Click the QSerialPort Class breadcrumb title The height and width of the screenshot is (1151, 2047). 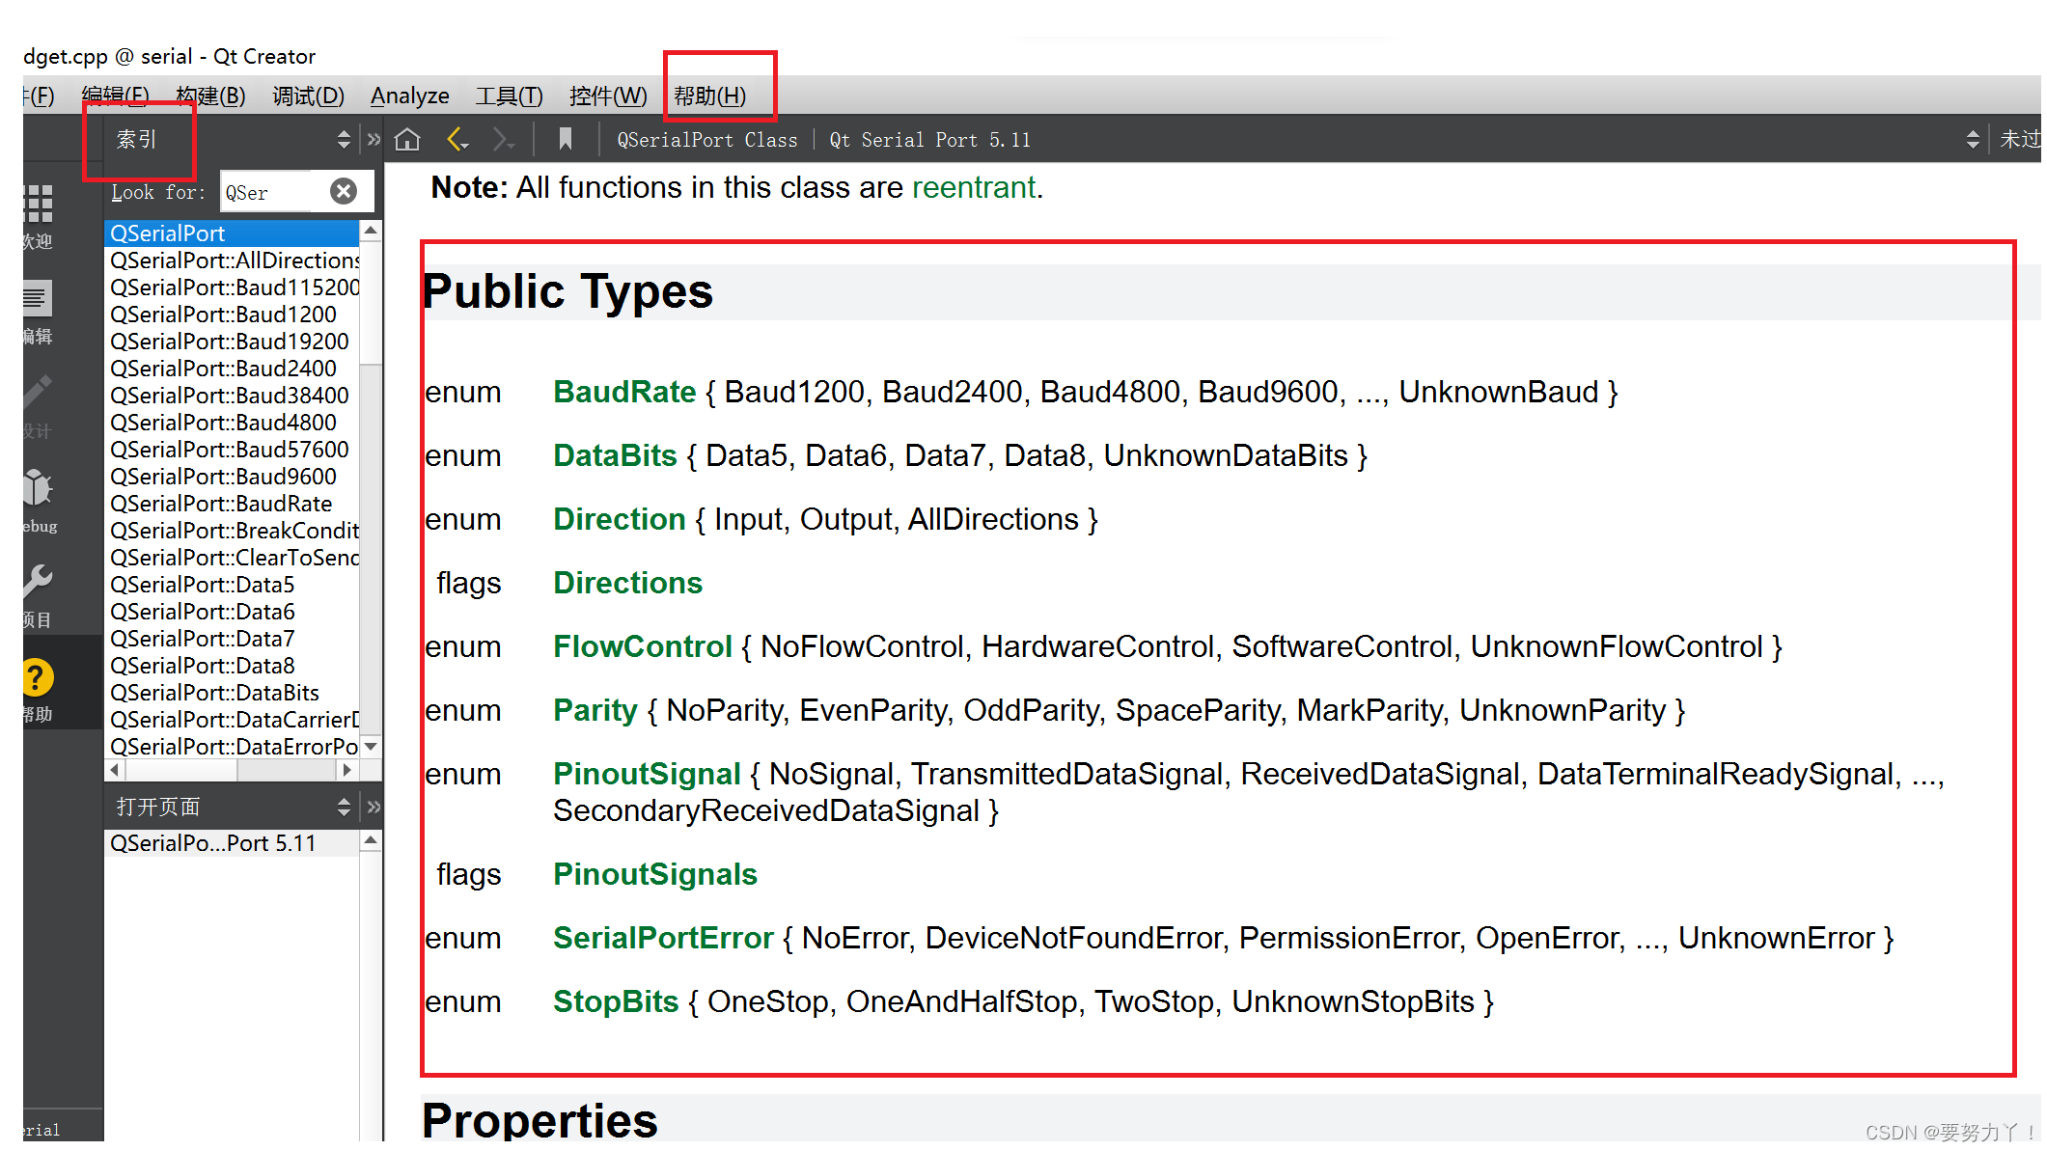707,141
